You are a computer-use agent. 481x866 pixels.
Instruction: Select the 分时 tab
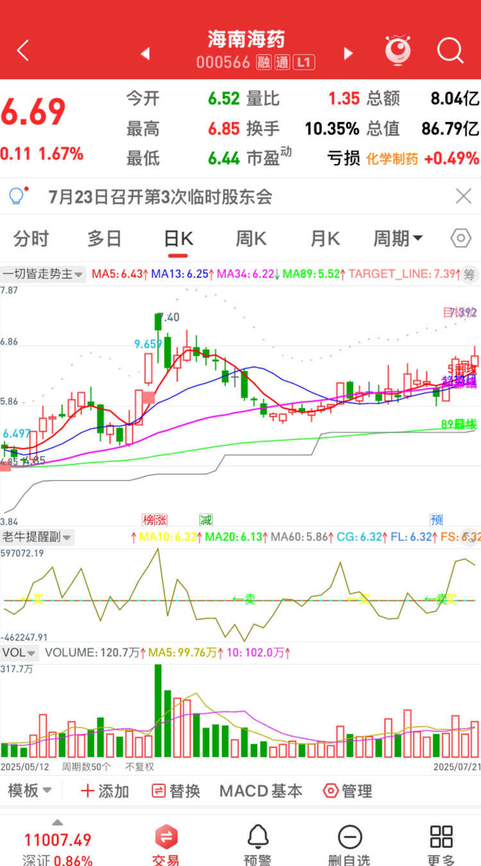(31, 239)
